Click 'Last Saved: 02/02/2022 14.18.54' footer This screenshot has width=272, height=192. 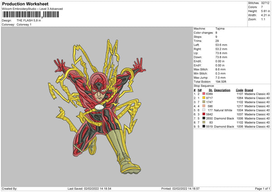(x=89, y=188)
